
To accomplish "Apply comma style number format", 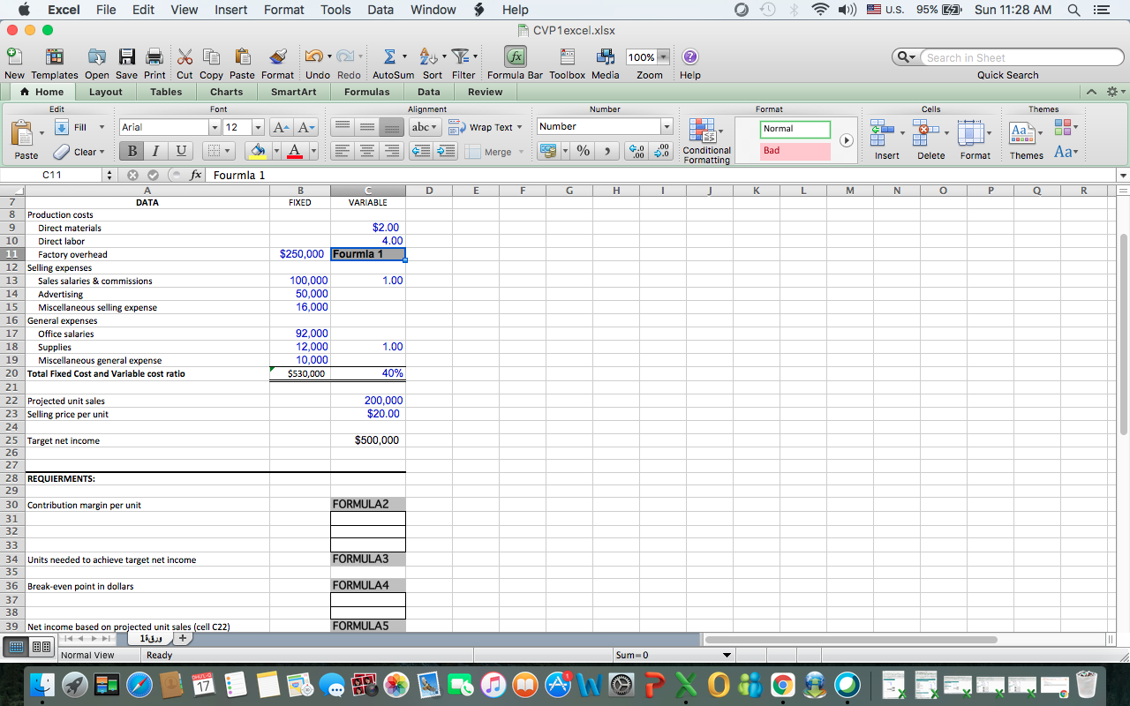I will tap(606, 151).
